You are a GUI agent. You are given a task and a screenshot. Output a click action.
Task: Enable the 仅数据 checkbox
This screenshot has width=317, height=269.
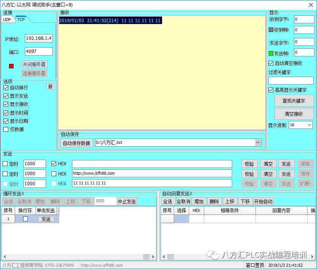(x=6, y=129)
